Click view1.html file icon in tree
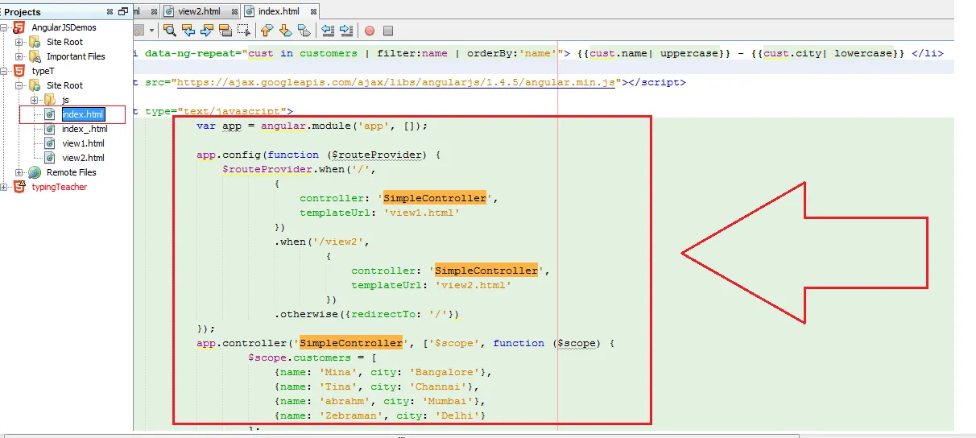This screenshot has width=976, height=438. pos(50,143)
